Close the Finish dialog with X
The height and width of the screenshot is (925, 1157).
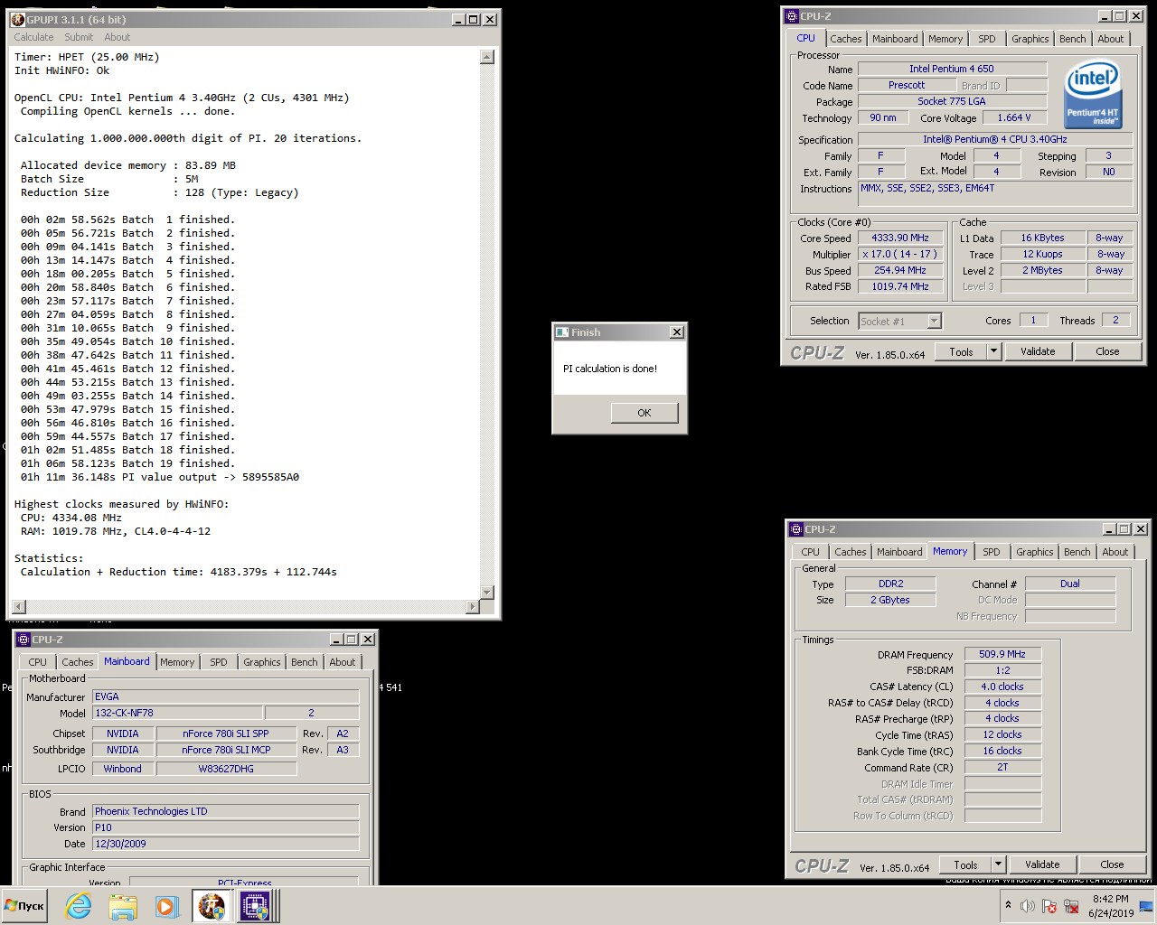pyautogui.click(x=676, y=332)
